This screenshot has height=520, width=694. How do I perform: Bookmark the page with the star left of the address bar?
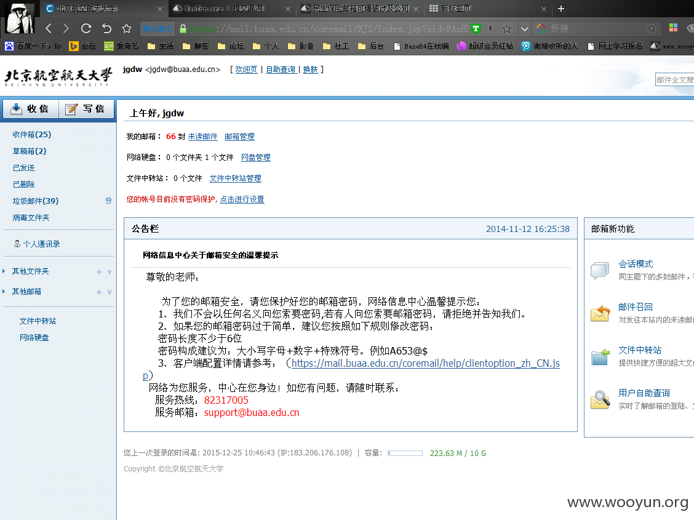point(127,29)
